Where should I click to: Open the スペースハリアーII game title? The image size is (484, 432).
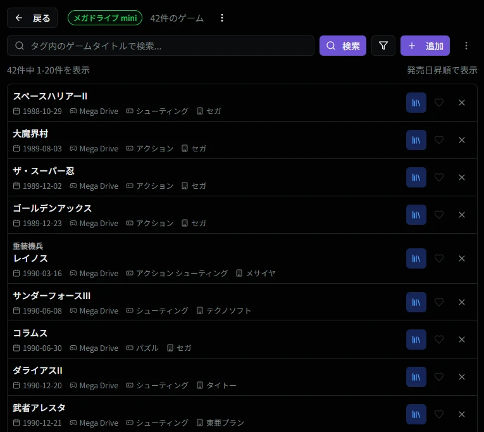click(50, 96)
